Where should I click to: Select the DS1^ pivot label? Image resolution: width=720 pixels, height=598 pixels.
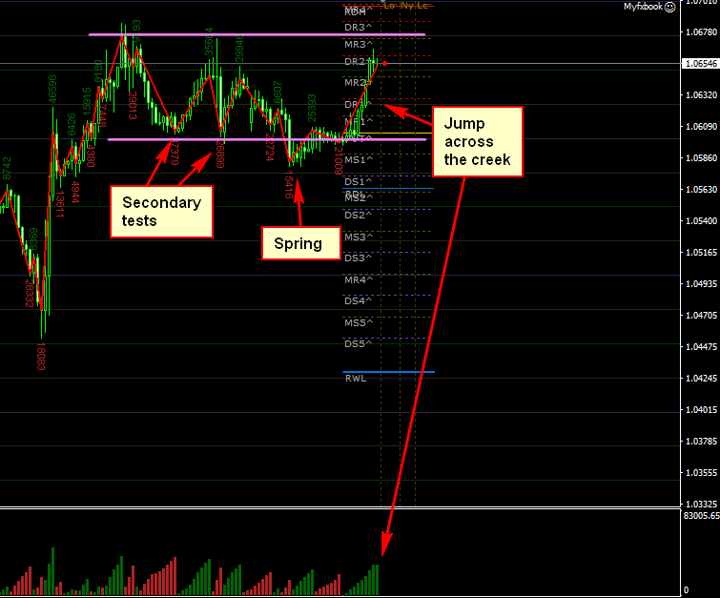(x=359, y=182)
